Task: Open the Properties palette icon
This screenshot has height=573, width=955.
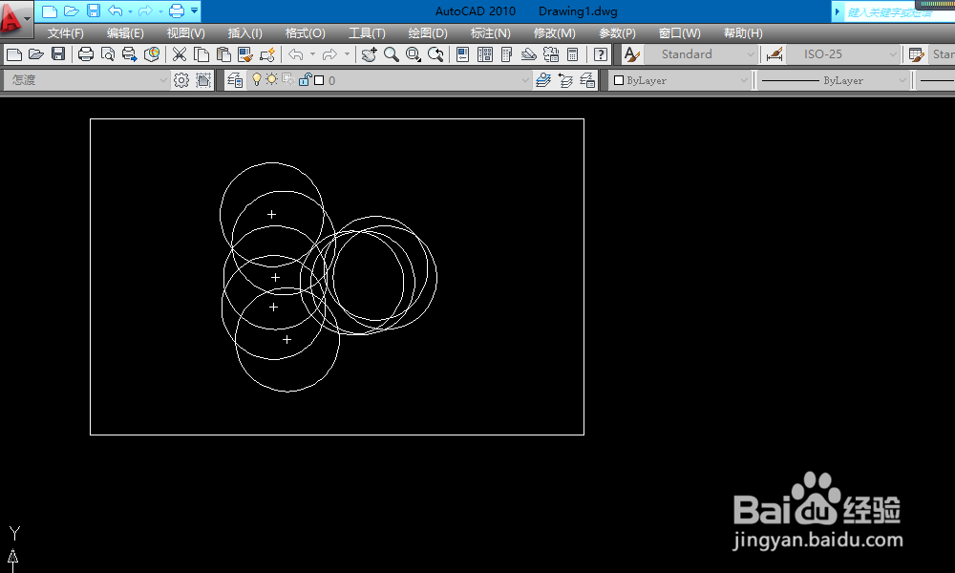Action: (x=463, y=54)
